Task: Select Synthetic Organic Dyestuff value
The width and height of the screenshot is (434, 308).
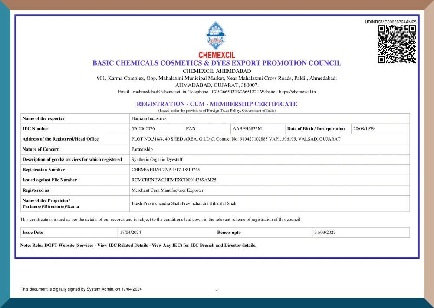Action: tap(157, 159)
